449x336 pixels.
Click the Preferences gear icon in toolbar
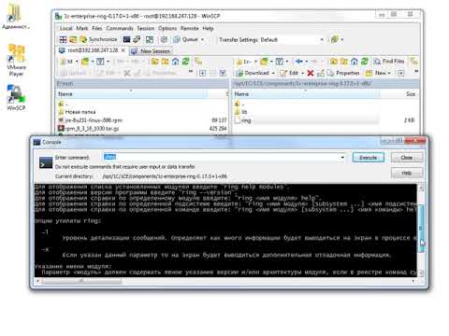coord(164,39)
